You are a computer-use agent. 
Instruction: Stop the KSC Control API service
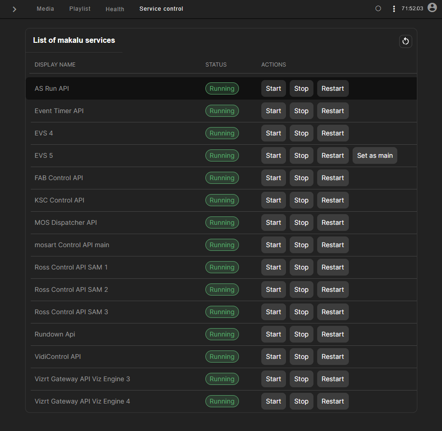(301, 200)
